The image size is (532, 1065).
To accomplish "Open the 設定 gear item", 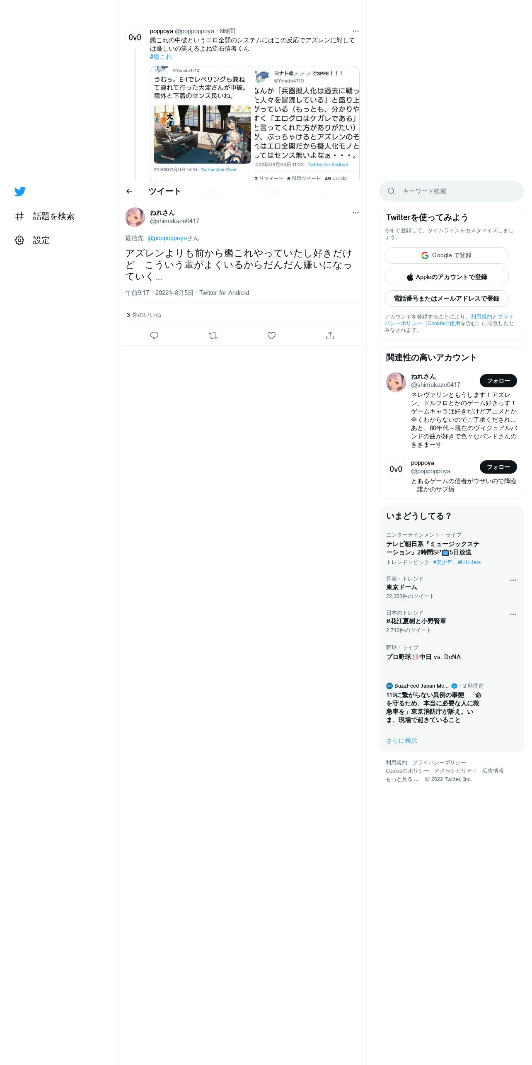I will point(32,240).
